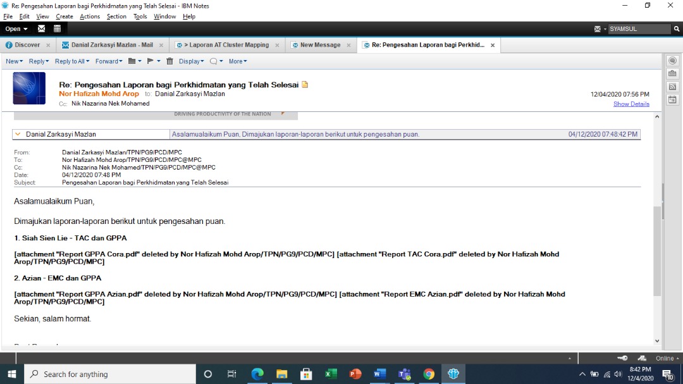Open the Day-At-A-Glance calendar sidebar icon
This screenshot has height=384, width=683.
point(672,100)
